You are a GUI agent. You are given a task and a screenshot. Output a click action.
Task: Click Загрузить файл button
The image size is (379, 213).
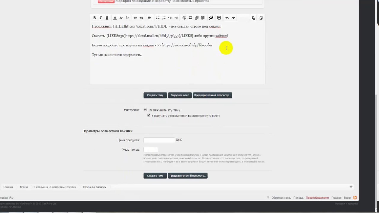(x=180, y=95)
